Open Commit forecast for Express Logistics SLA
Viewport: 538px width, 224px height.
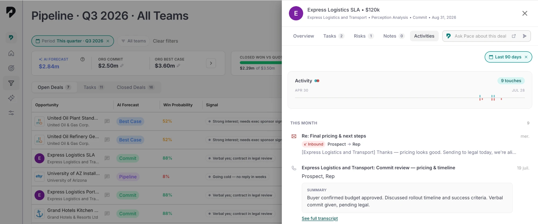point(128,159)
